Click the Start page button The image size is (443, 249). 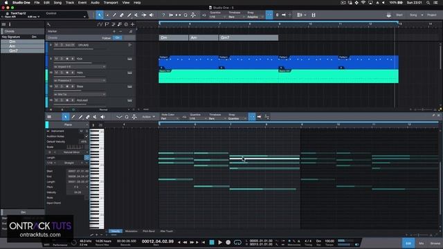pos(399,15)
